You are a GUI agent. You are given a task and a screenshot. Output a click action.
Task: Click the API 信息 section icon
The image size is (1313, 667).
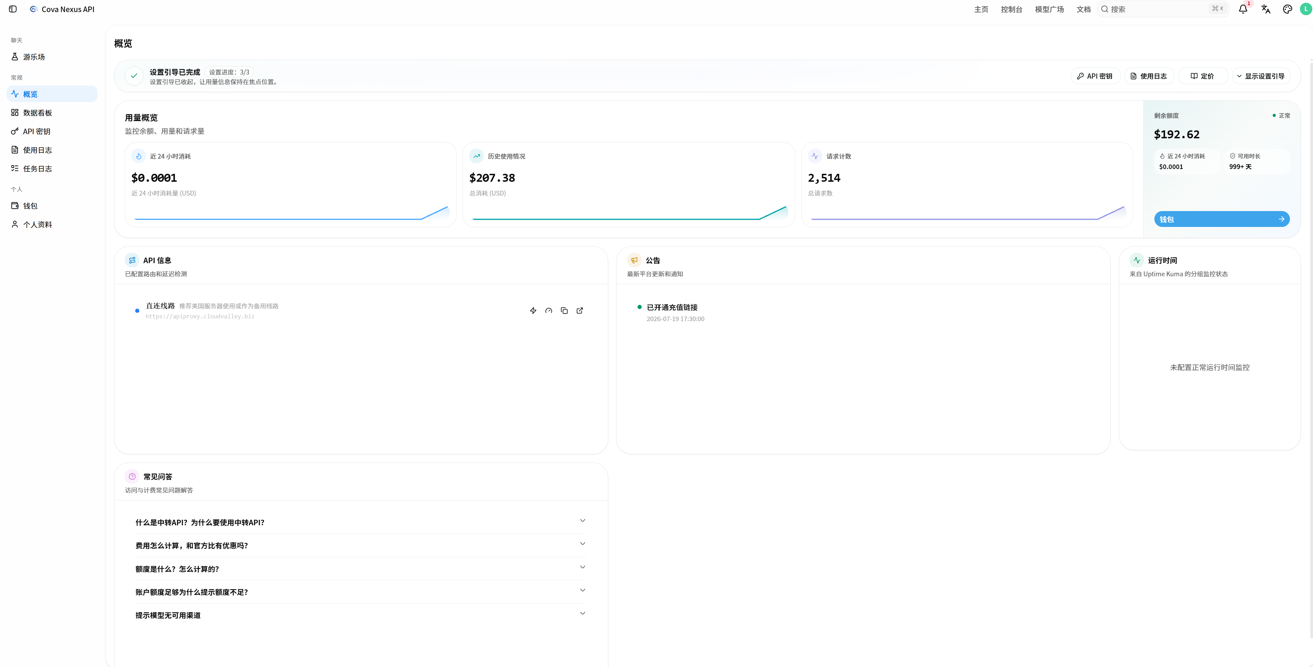coord(132,260)
